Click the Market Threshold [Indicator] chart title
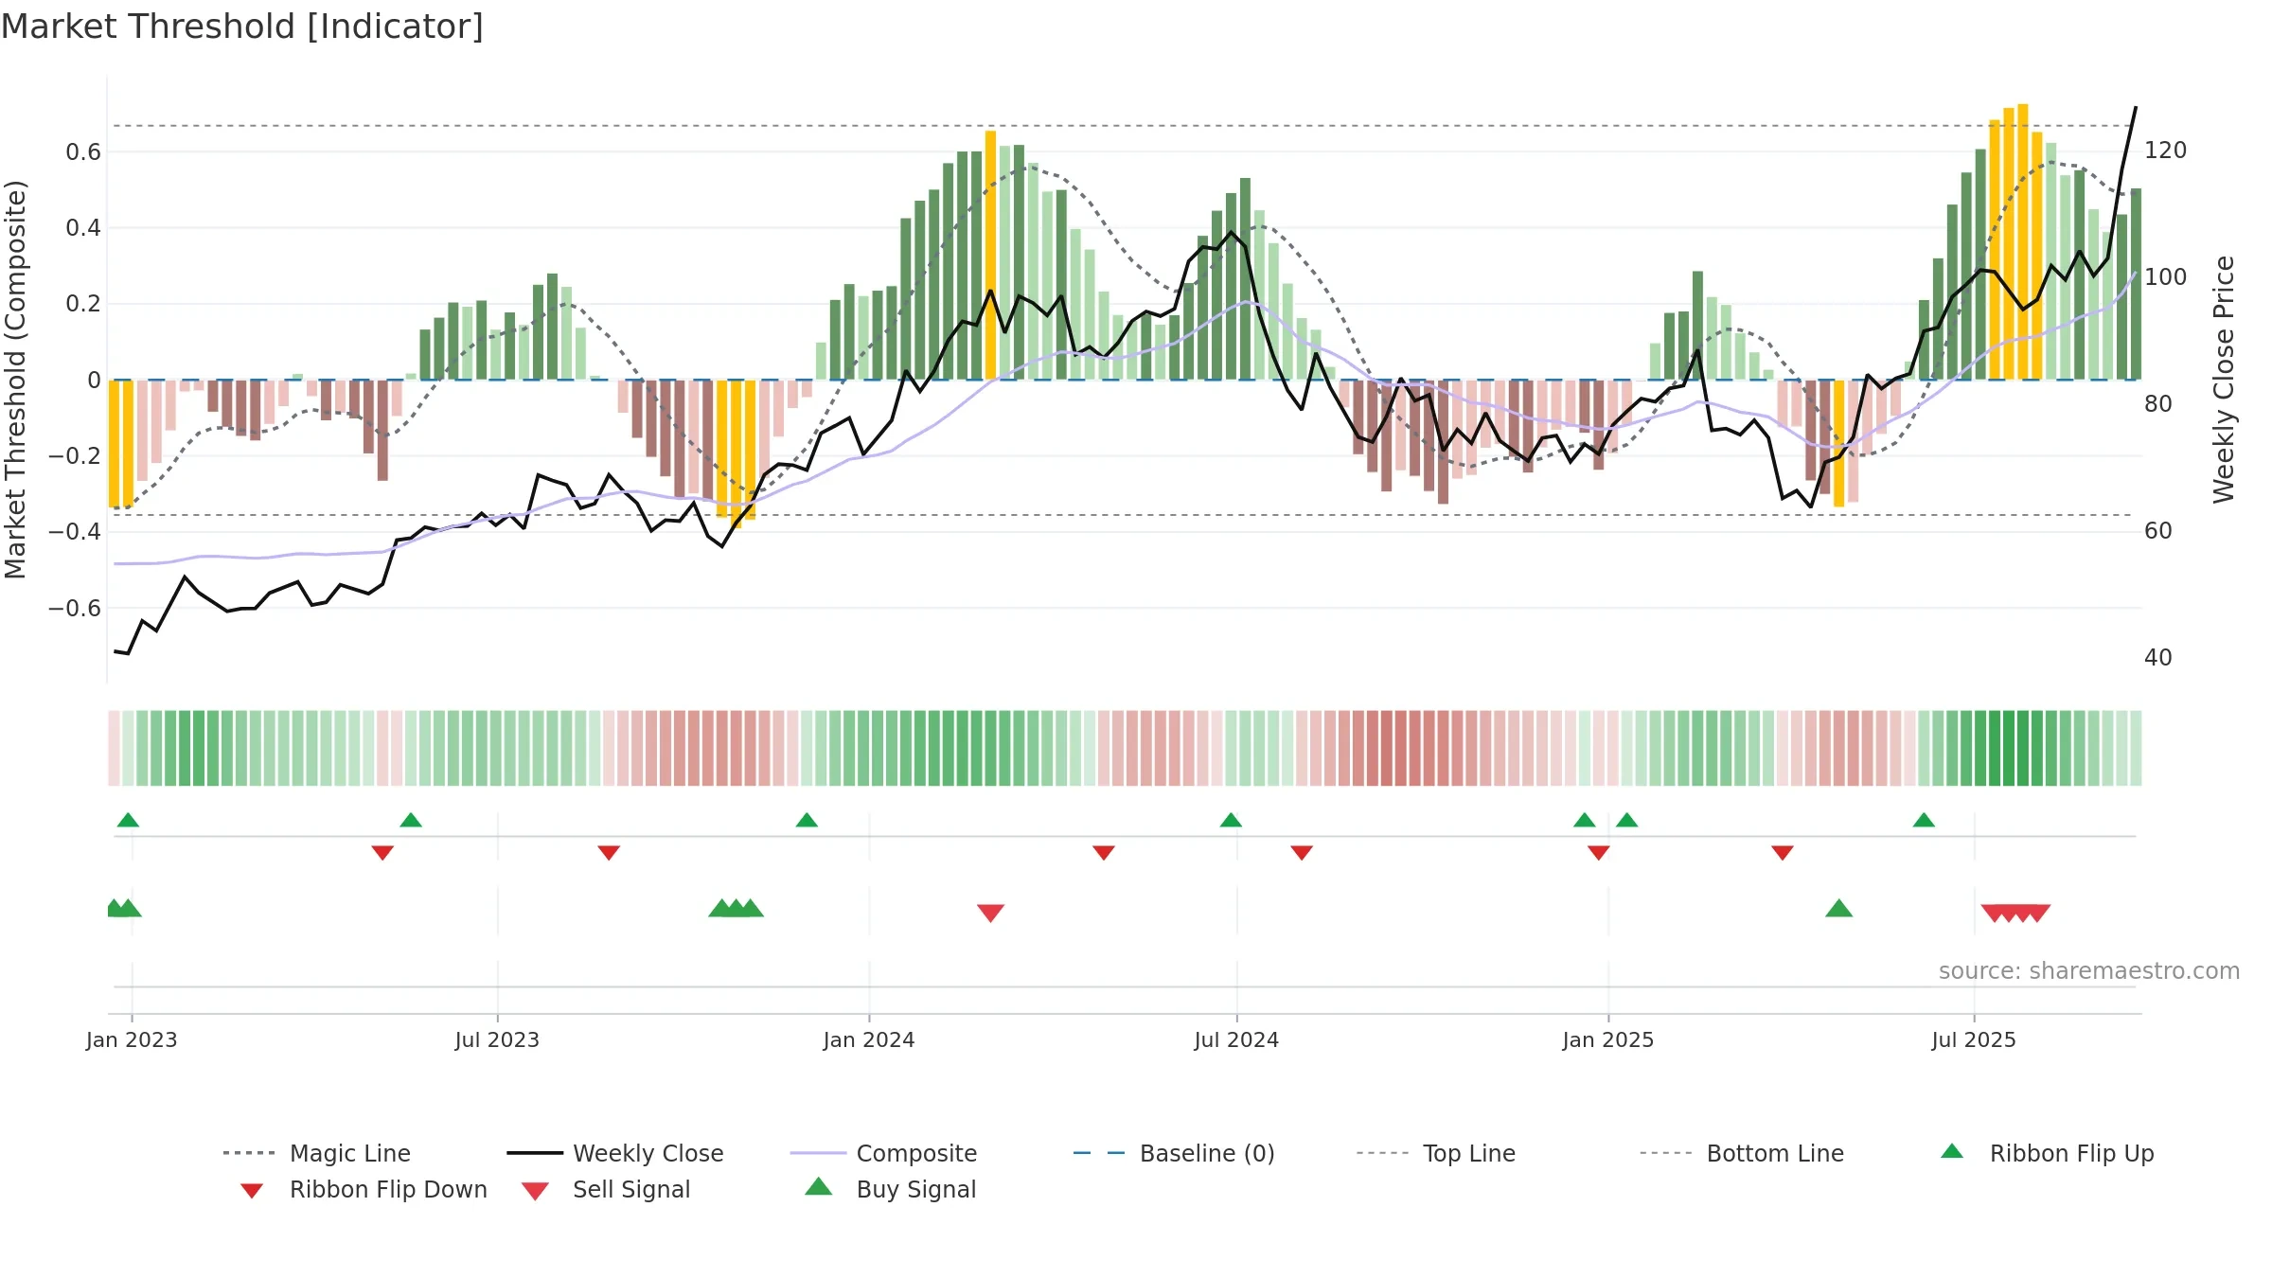2272x1278 pixels. 242,27
